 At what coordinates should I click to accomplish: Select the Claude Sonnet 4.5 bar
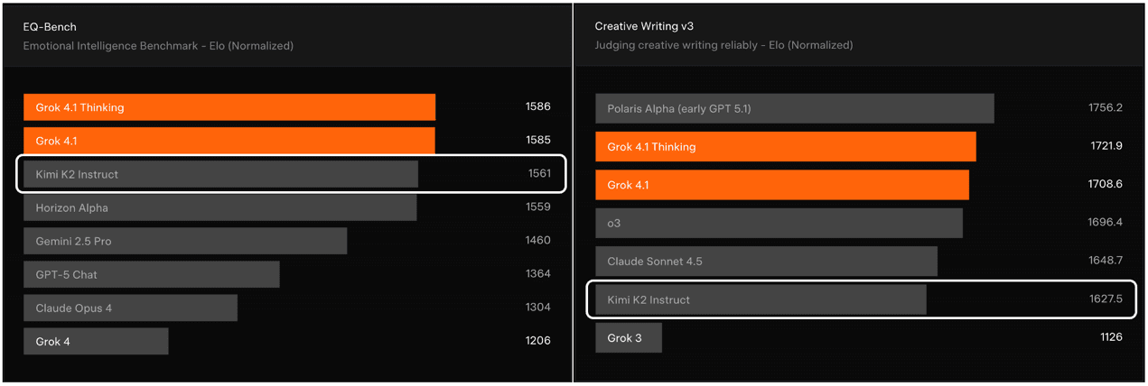(x=766, y=262)
